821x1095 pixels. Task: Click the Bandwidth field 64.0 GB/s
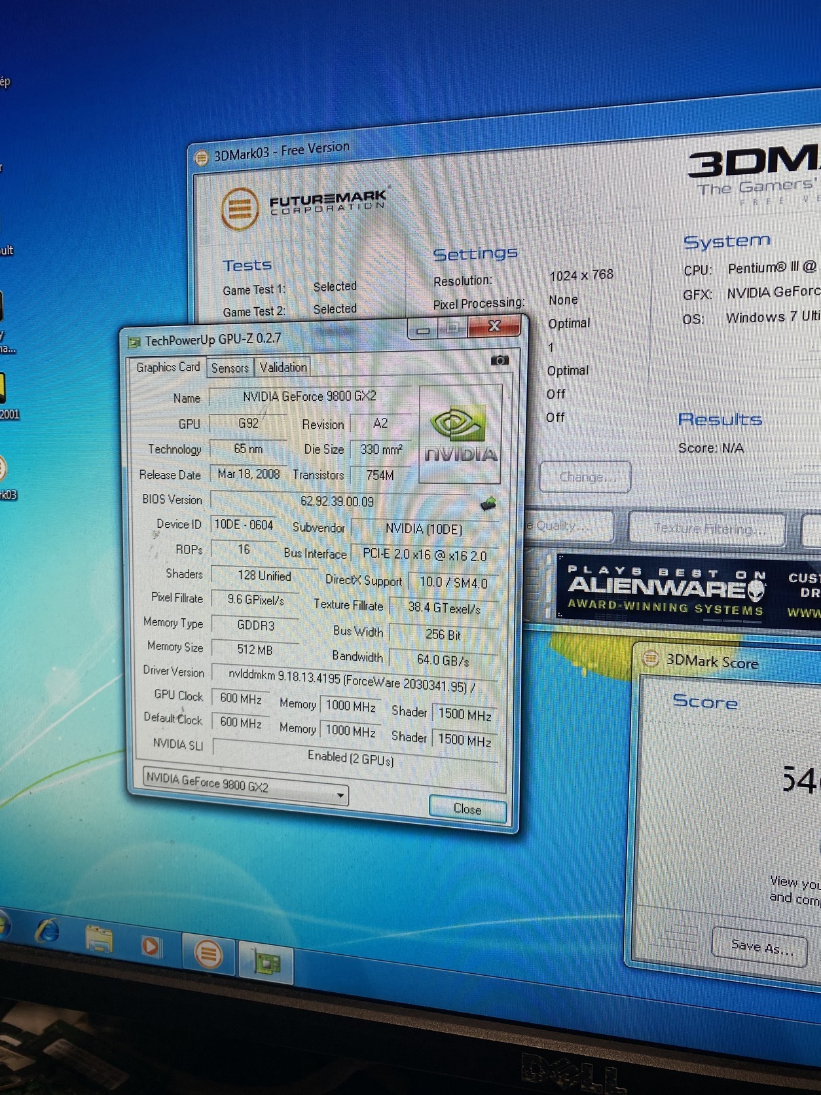[x=444, y=660]
